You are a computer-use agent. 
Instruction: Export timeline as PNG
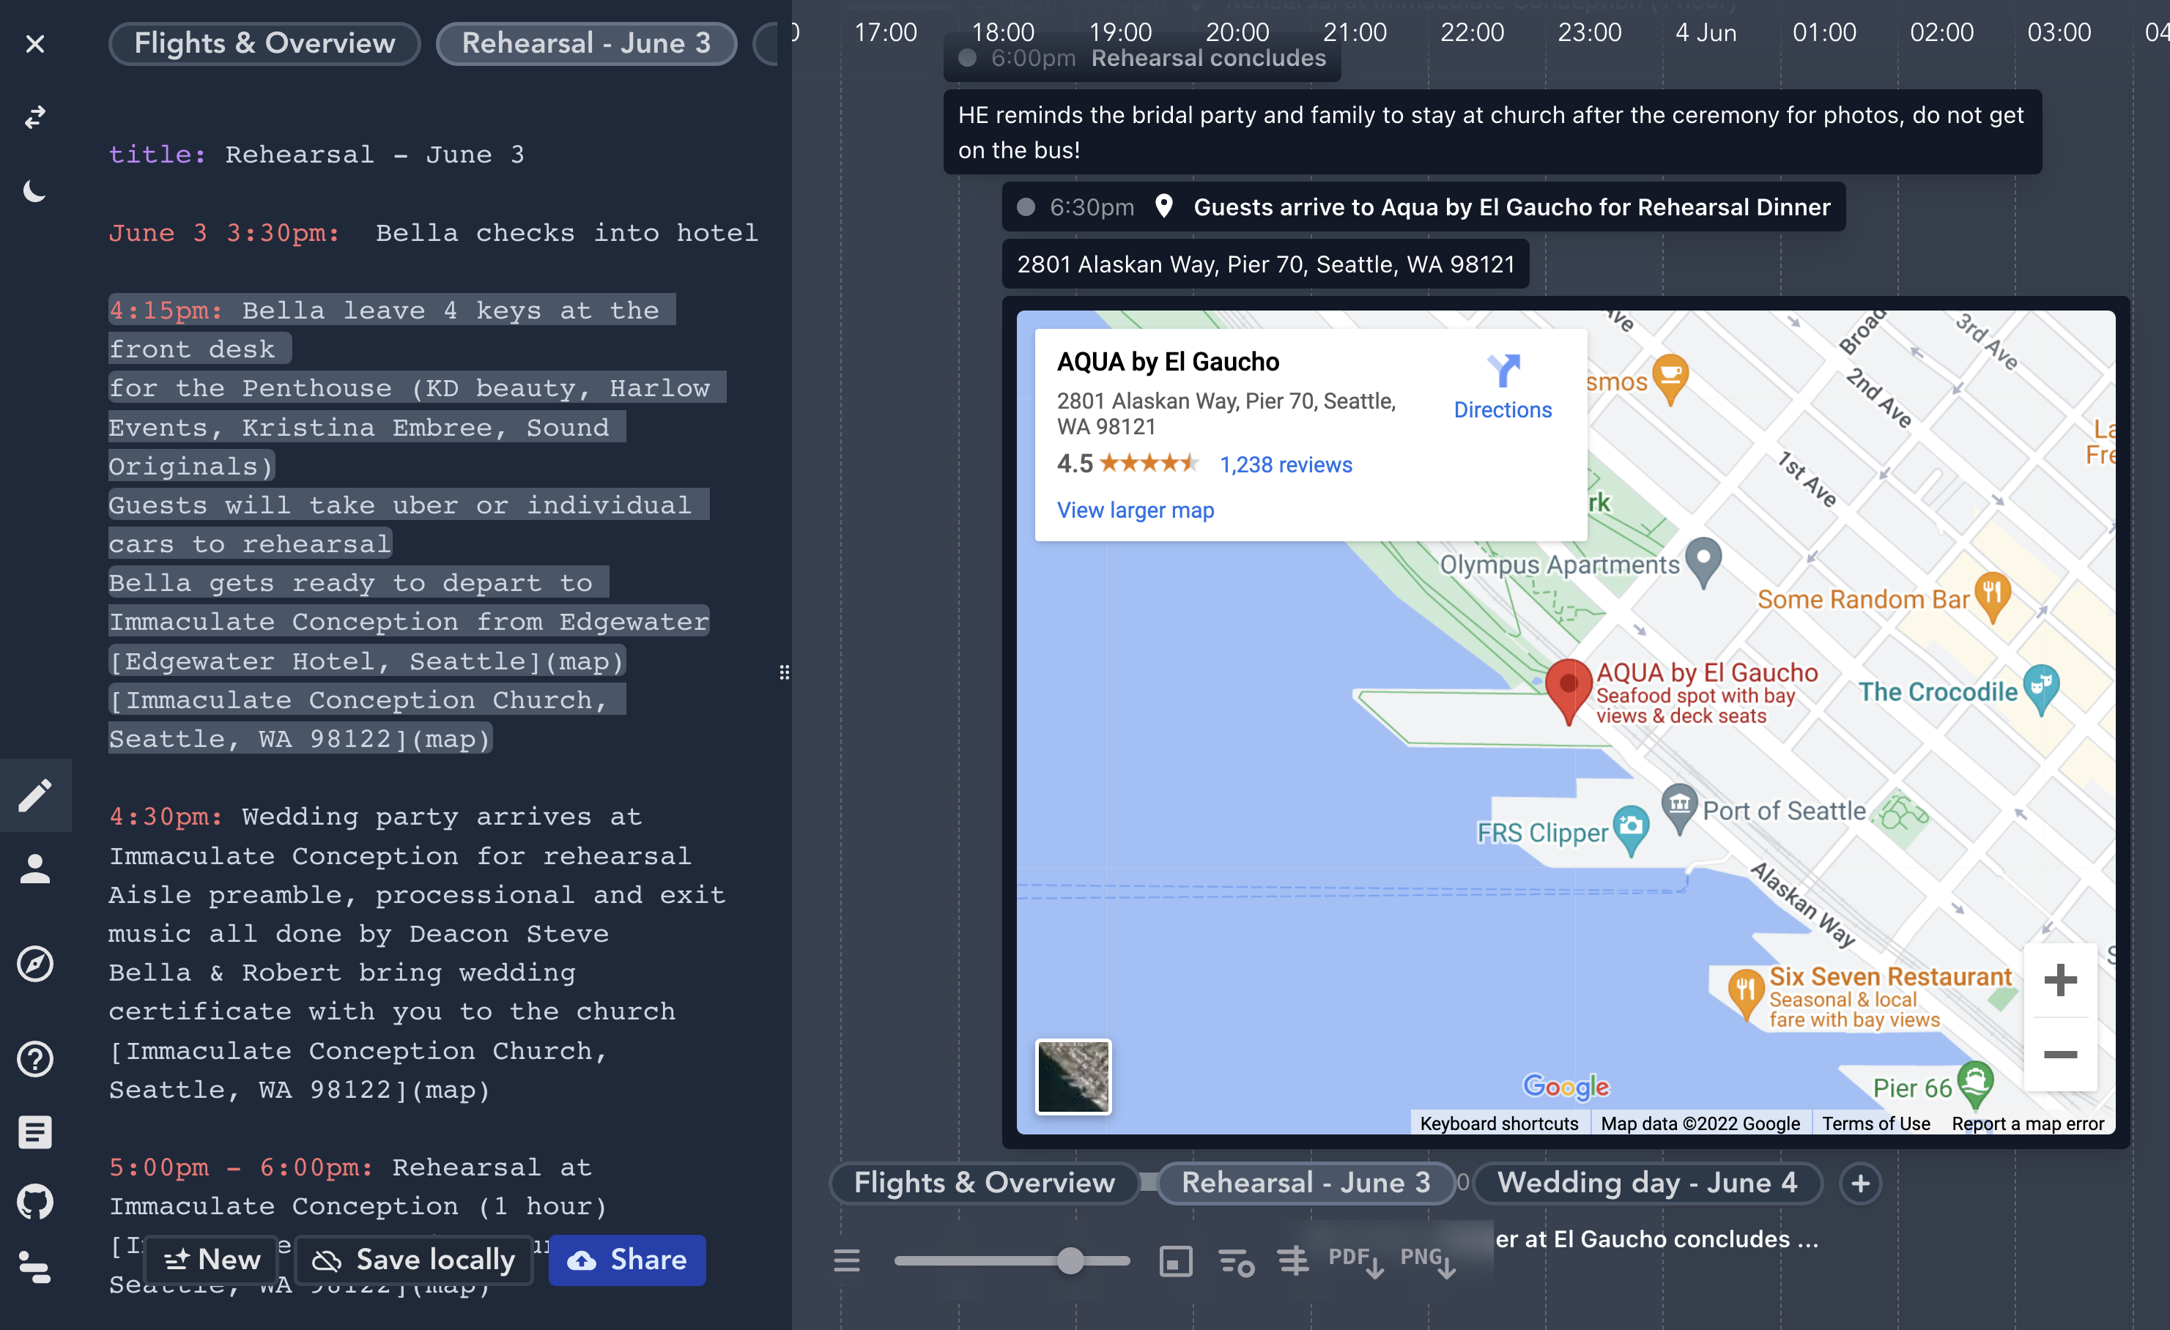click(x=1428, y=1260)
